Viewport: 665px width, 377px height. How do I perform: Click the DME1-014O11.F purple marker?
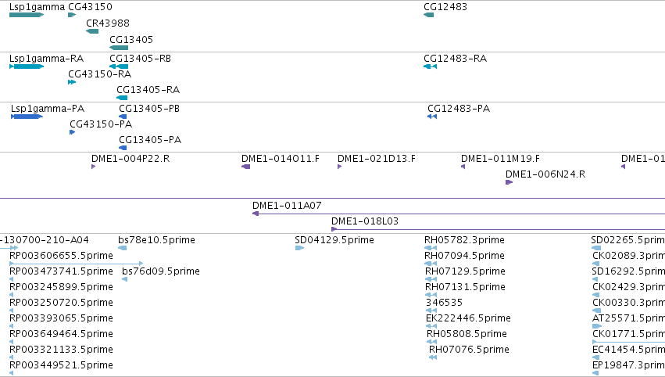pyautogui.click(x=245, y=167)
